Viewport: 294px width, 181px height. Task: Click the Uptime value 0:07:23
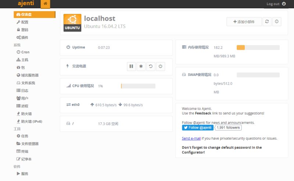[104, 48]
